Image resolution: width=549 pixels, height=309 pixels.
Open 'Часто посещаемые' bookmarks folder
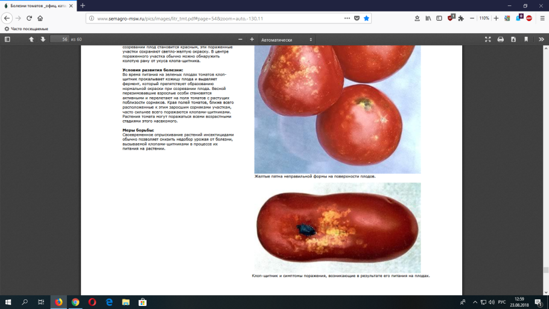click(24, 28)
